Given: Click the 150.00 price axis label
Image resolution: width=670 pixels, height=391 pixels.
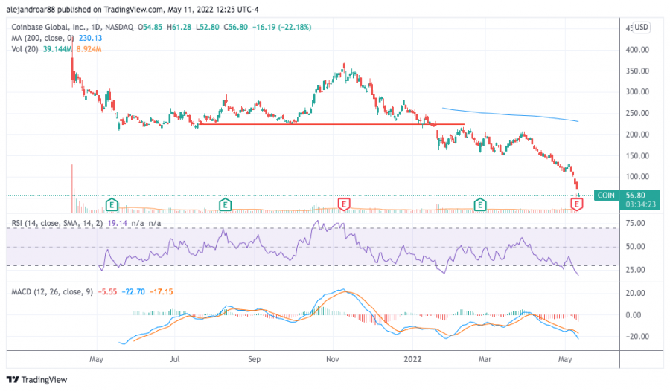Looking at the screenshot, I should pyautogui.click(x=637, y=156).
